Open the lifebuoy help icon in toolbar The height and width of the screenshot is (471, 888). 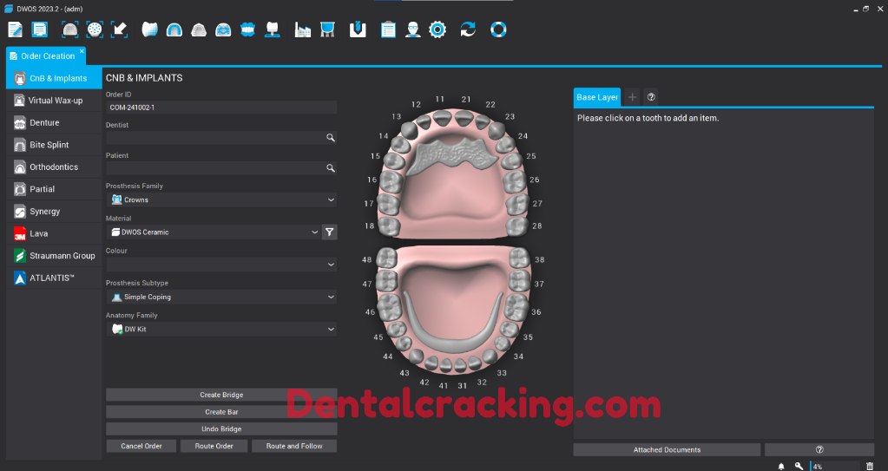(x=498, y=29)
